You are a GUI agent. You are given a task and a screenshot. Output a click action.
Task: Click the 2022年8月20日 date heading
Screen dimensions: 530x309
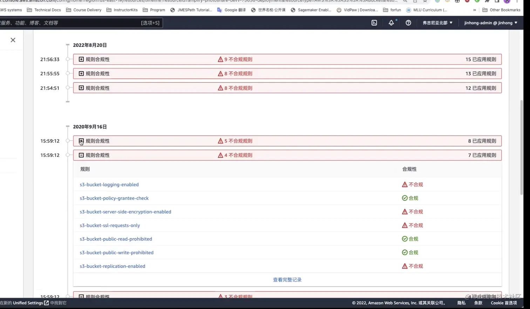click(x=90, y=45)
